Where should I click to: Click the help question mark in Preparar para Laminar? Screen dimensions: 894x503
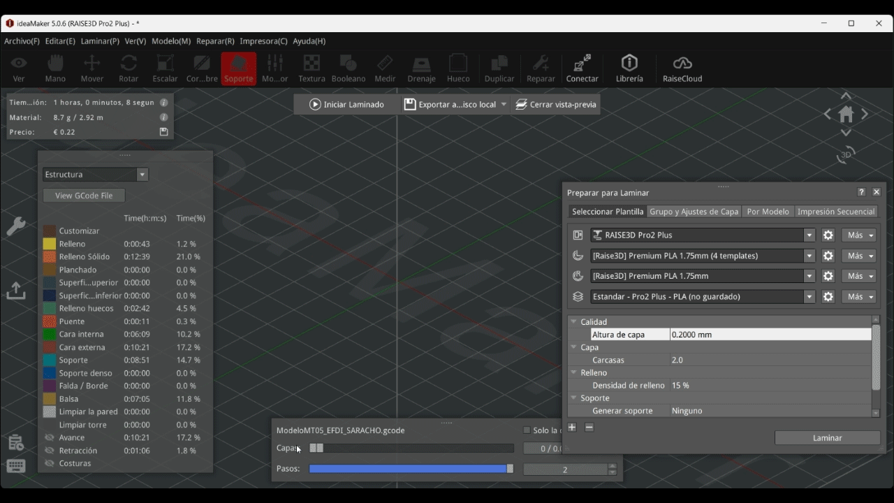click(x=861, y=192)
